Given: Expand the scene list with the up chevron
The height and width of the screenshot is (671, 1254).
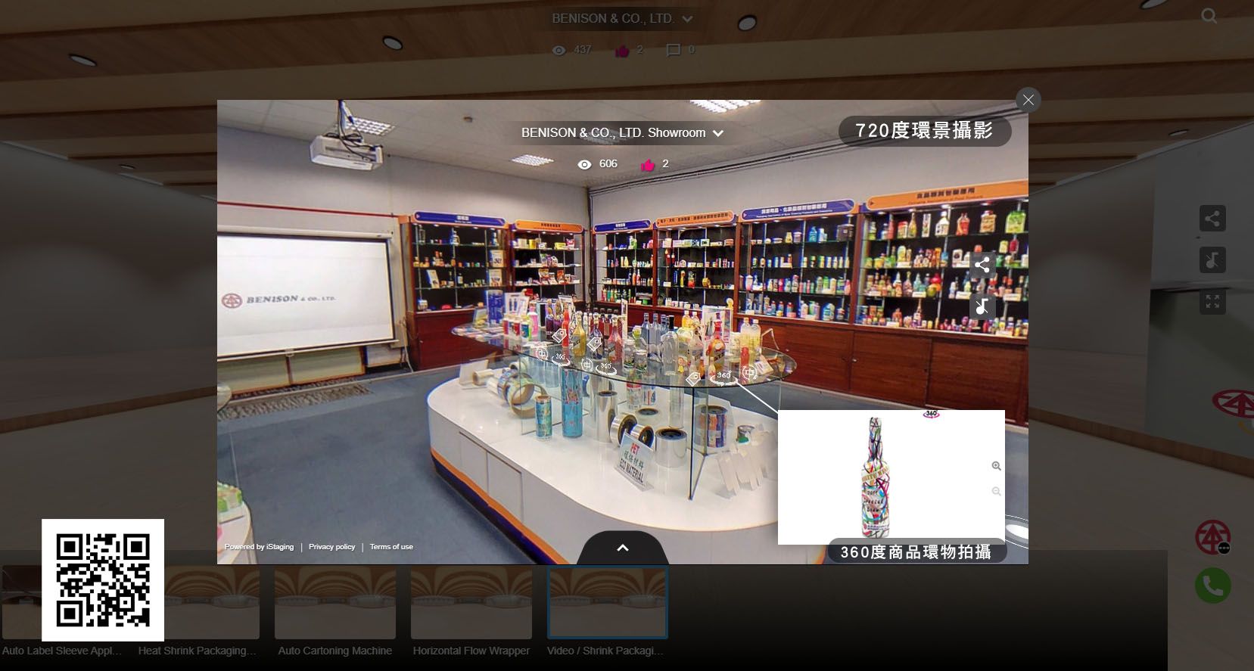Looking at the screenshot, I should point(622,548).
